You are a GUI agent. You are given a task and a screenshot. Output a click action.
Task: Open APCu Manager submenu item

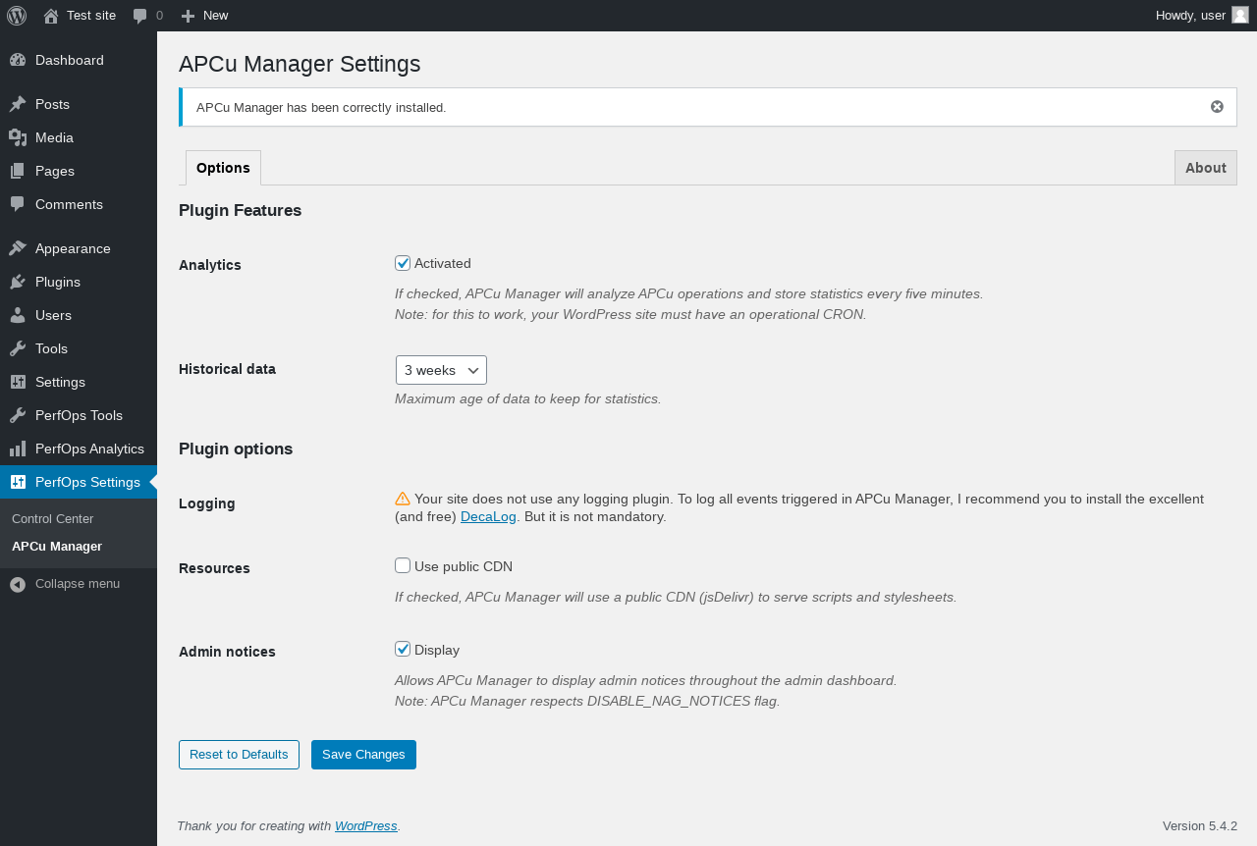pos(57,546)
